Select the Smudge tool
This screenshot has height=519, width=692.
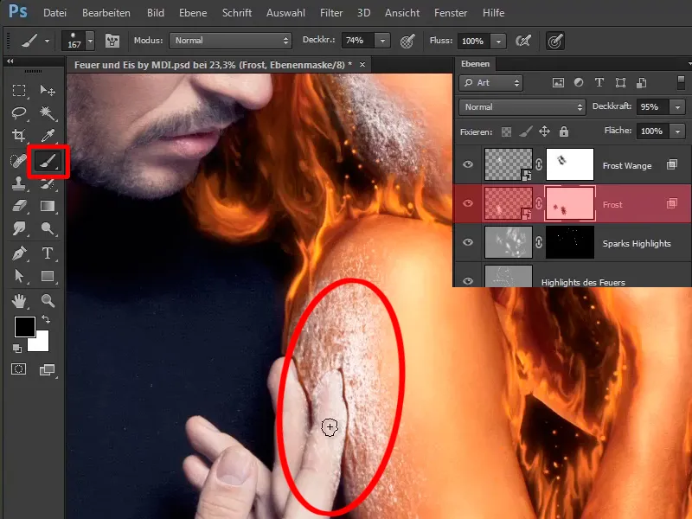19,228
